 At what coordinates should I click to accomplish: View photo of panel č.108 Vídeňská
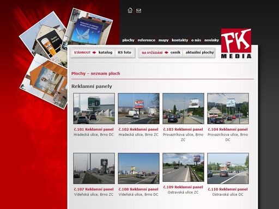point(138,168)
